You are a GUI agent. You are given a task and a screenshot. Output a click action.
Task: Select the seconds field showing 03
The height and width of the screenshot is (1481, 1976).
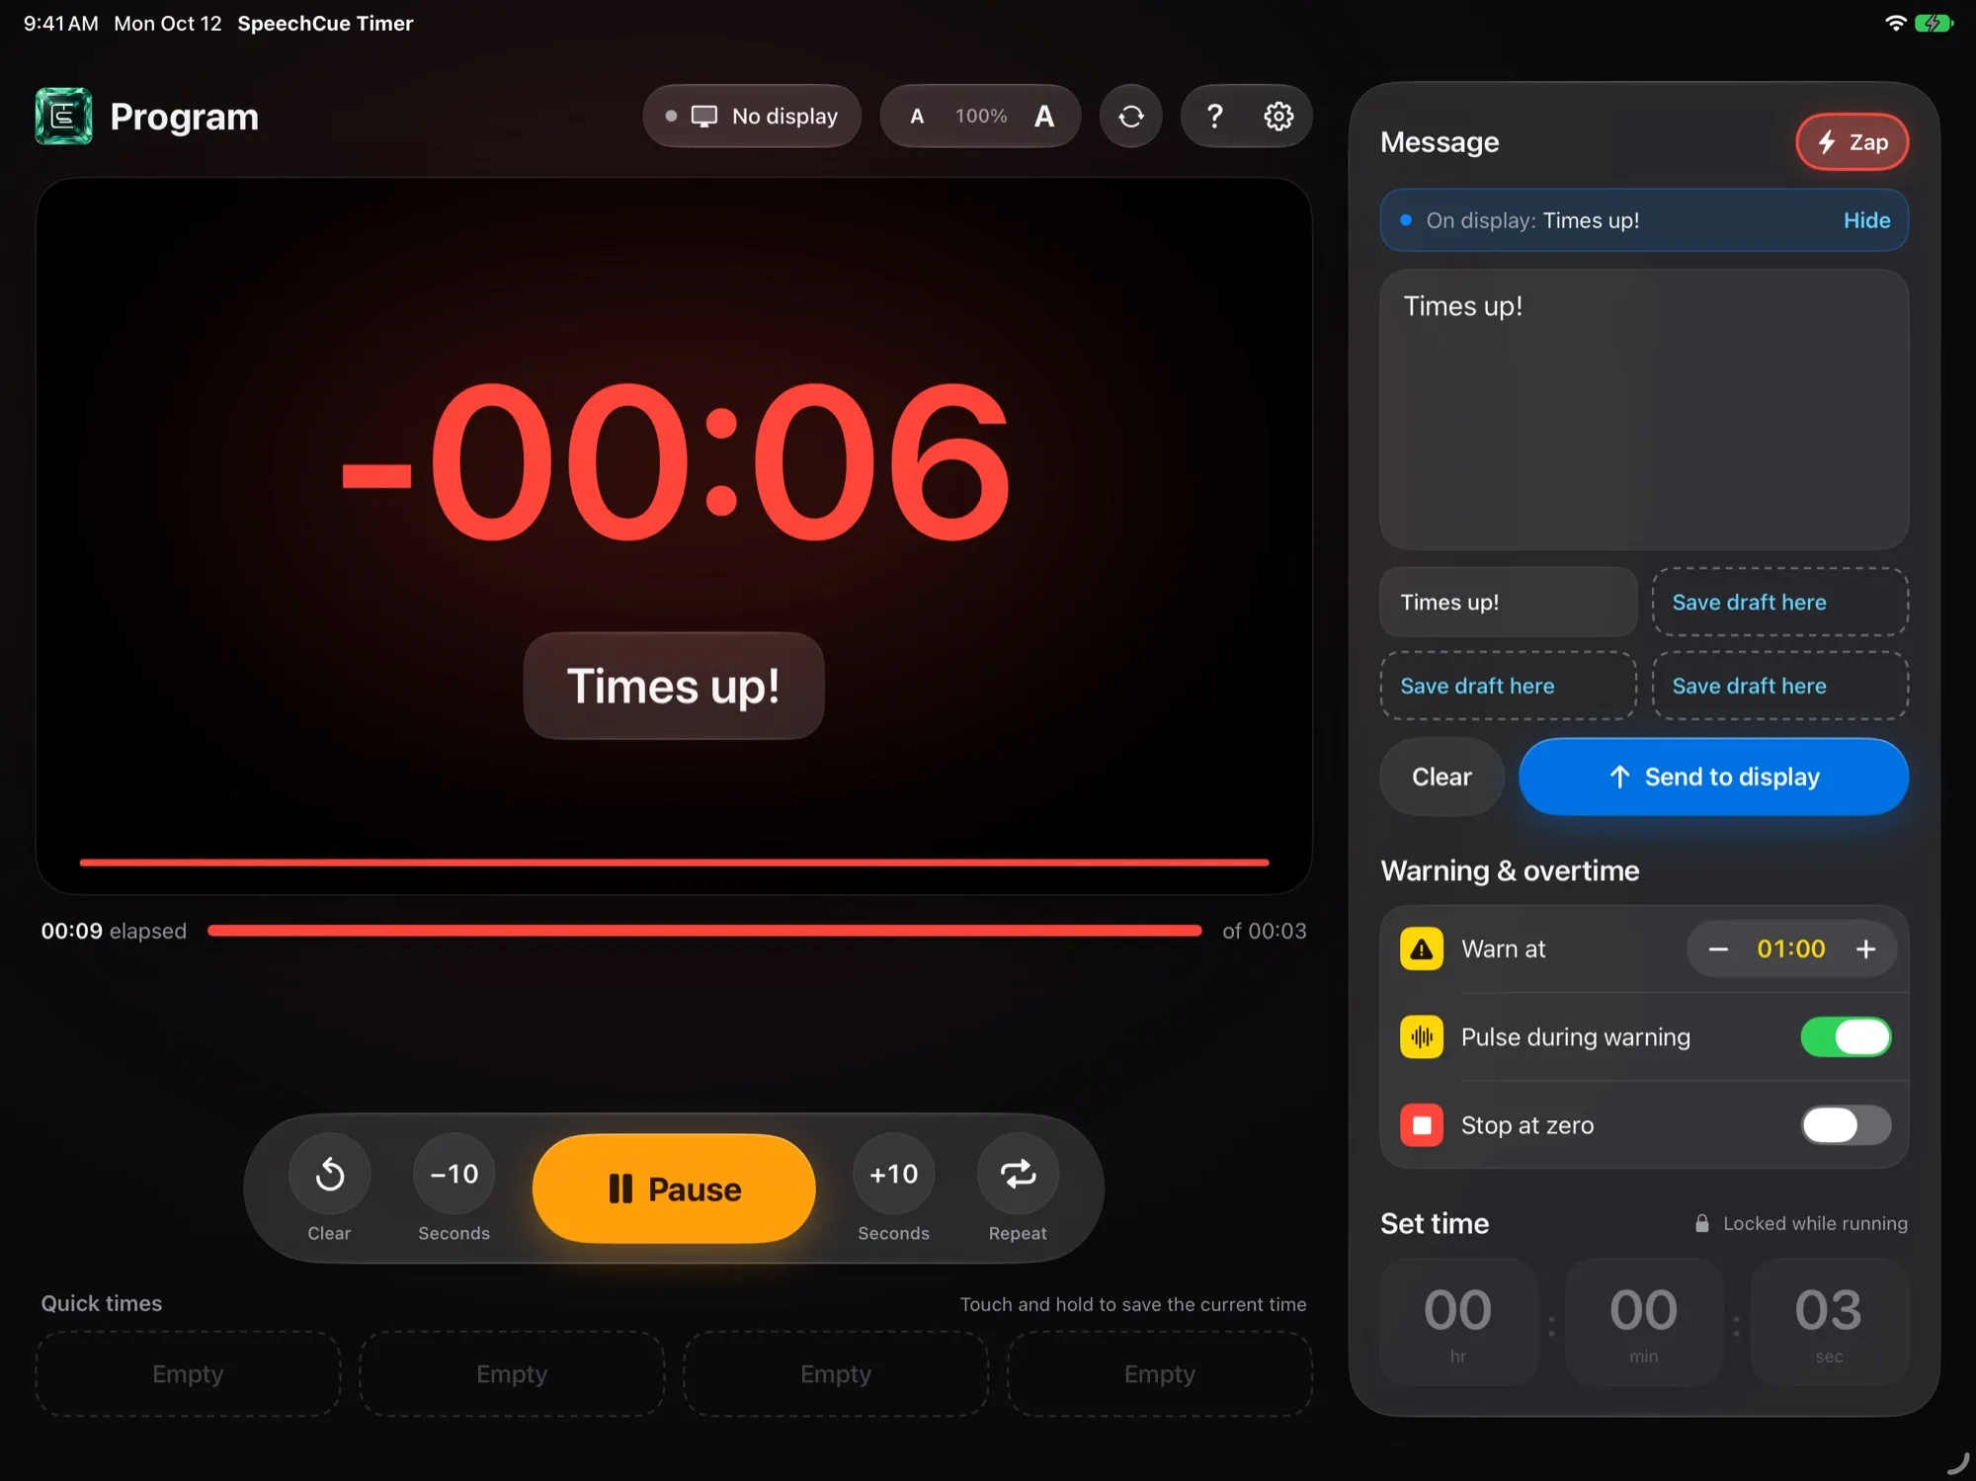(x=1829, y=1321)
